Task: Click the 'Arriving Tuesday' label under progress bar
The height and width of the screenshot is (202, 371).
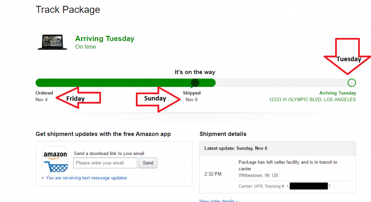Action: click(337, 93)
